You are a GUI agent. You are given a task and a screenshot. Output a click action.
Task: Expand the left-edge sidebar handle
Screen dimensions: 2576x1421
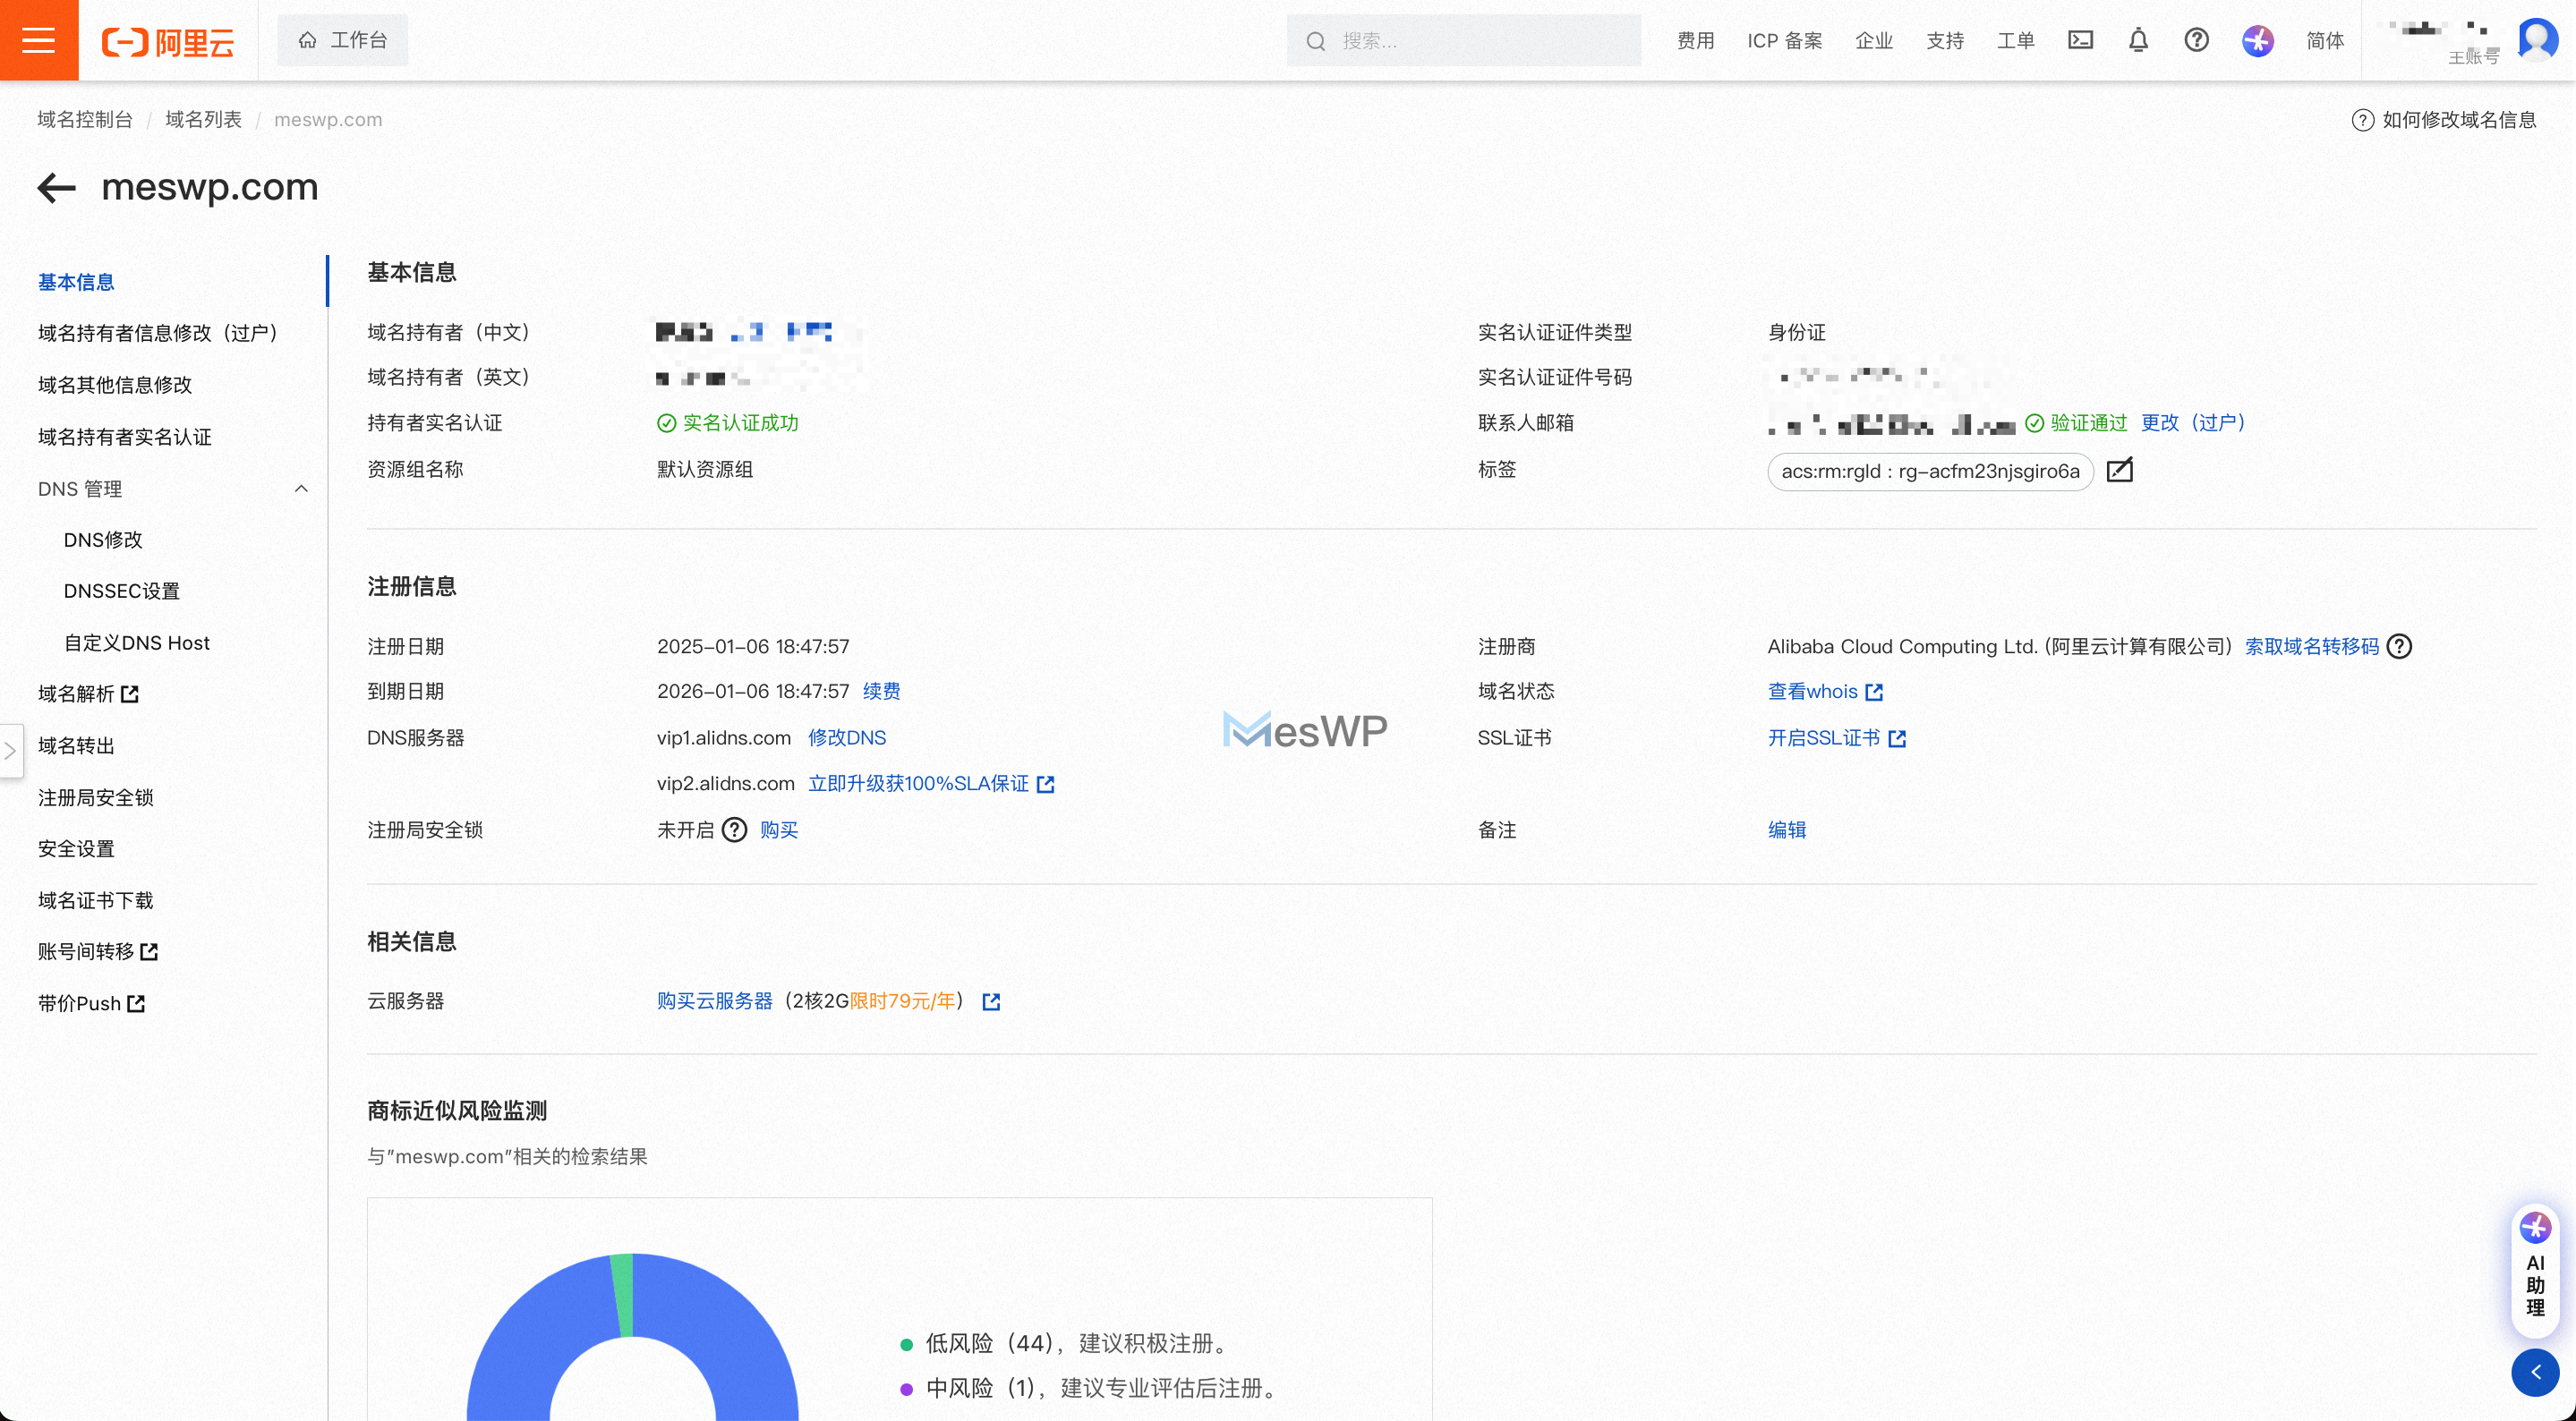[11, 750]
